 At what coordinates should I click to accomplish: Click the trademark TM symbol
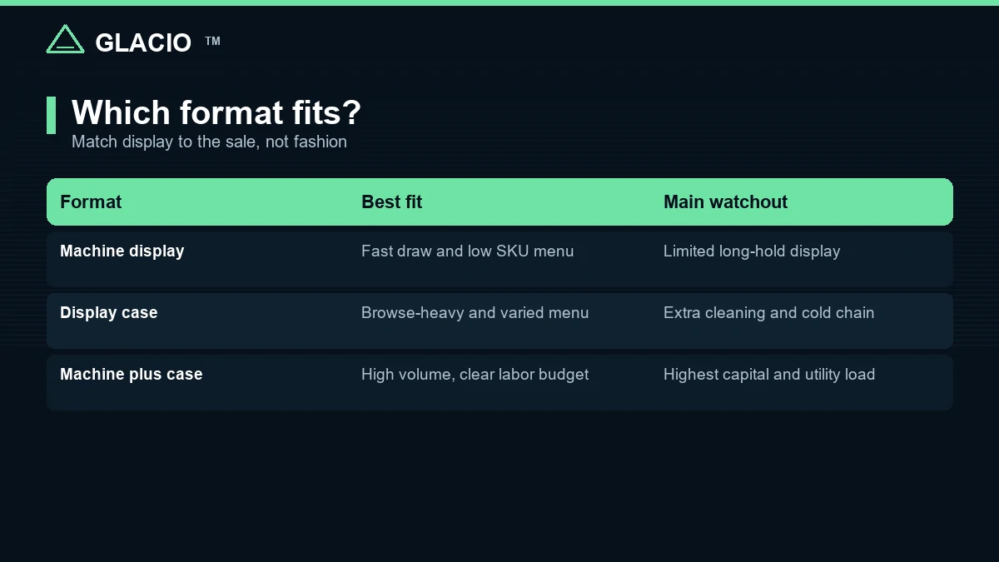click(212, 41)
